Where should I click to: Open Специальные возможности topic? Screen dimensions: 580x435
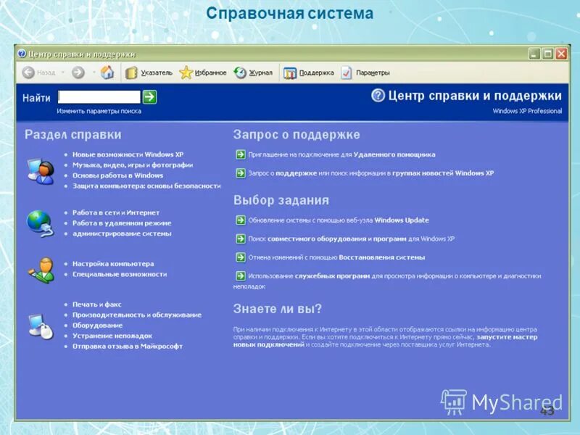pyautogui.click(x=120, y=274)
